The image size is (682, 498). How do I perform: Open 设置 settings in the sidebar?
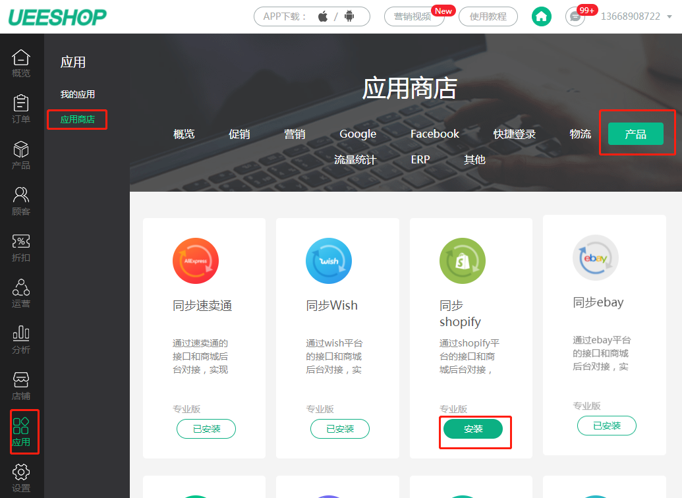pos(21,478)
